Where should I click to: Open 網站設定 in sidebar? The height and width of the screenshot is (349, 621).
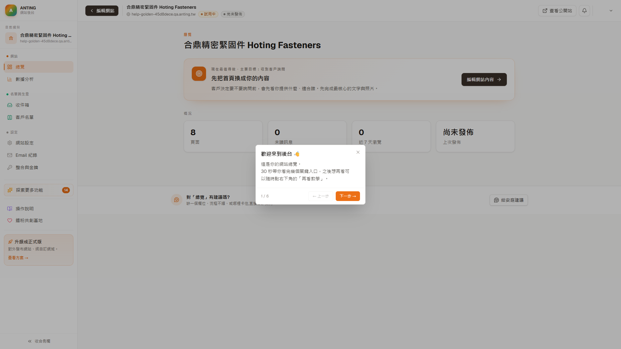point(38,143)
